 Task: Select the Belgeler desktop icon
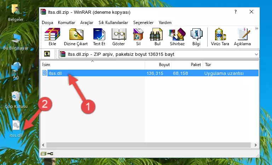[16, 12]
